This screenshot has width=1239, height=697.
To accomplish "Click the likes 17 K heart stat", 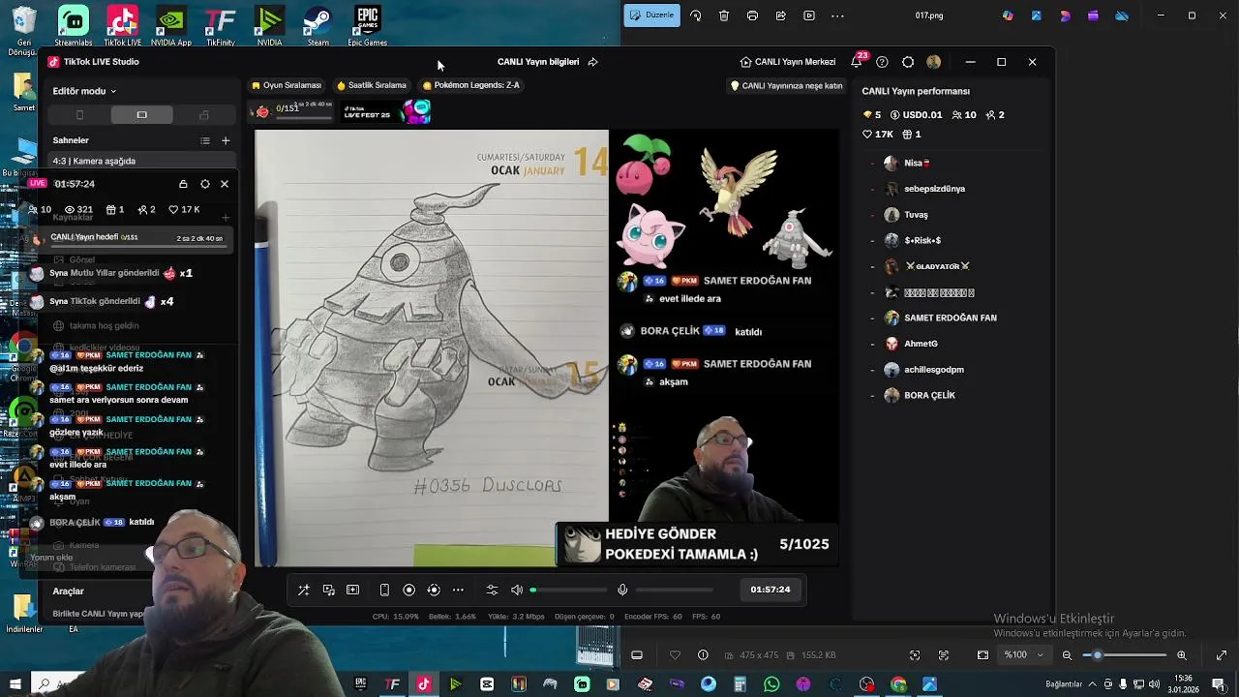I will point(184,209).
